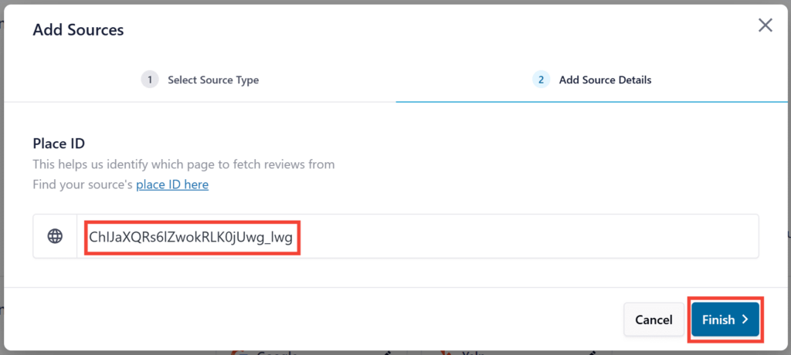Image resolution: width=791 pixels, height=355 pixels.
Task: Click Finish to add the source
Action: click(x=719, y=319)
